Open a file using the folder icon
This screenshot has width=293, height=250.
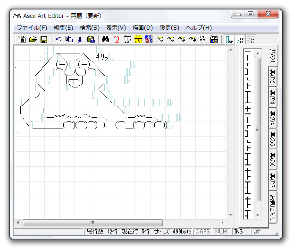tap(33, 39)
